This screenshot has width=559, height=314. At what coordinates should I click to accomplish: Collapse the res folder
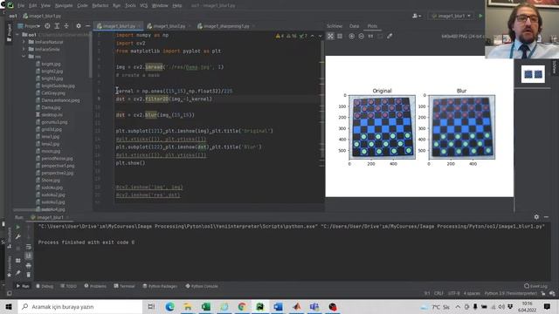[24, 56]
